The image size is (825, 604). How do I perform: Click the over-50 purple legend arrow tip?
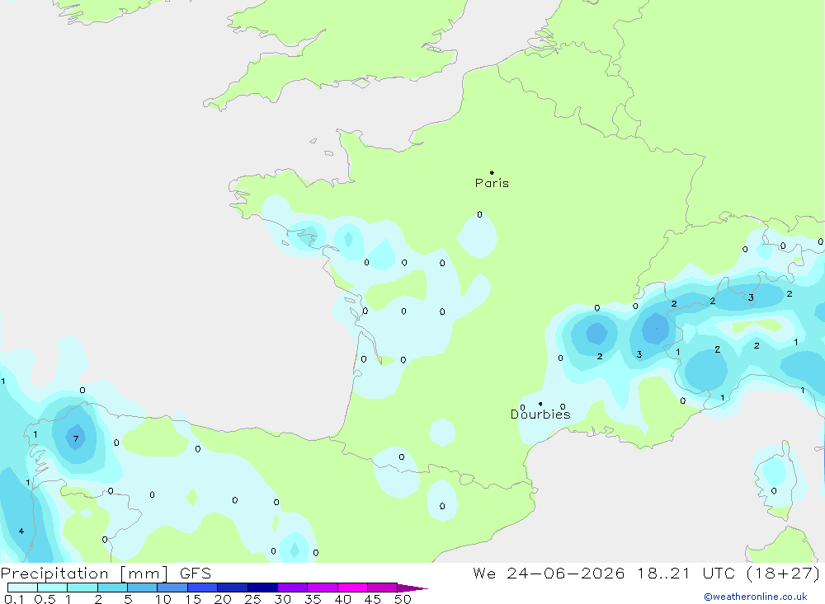click(412, 588)
